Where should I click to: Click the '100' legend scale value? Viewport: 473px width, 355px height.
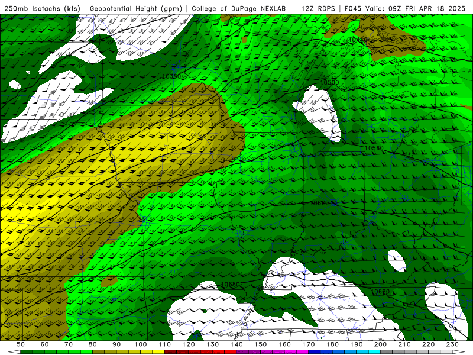141,344
